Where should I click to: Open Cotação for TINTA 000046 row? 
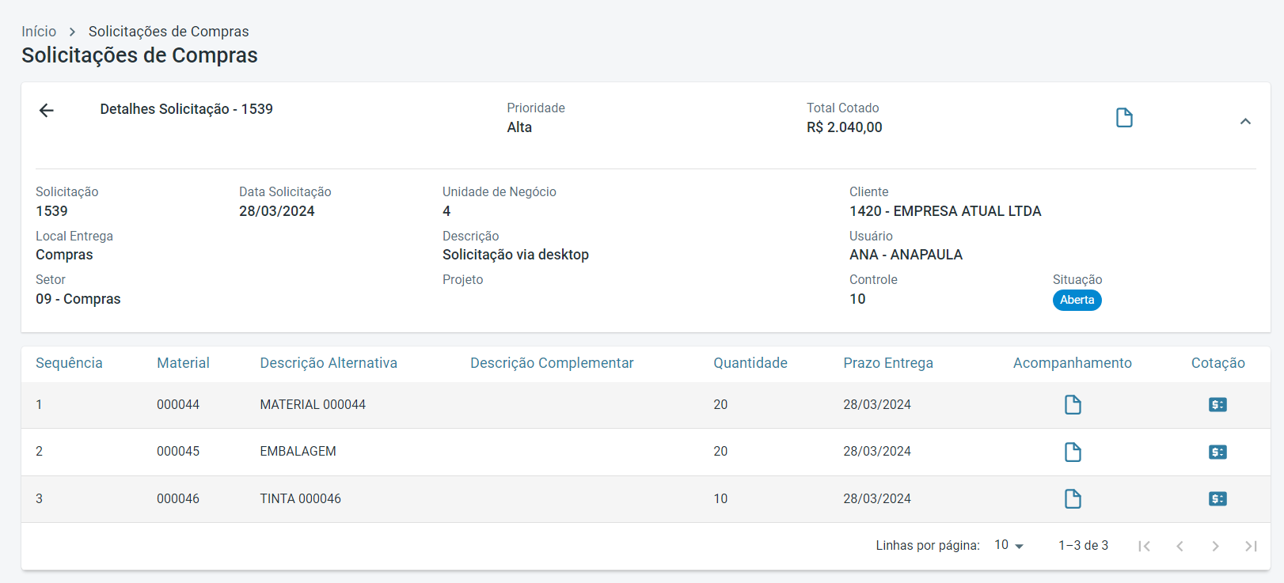[1218, 499]
